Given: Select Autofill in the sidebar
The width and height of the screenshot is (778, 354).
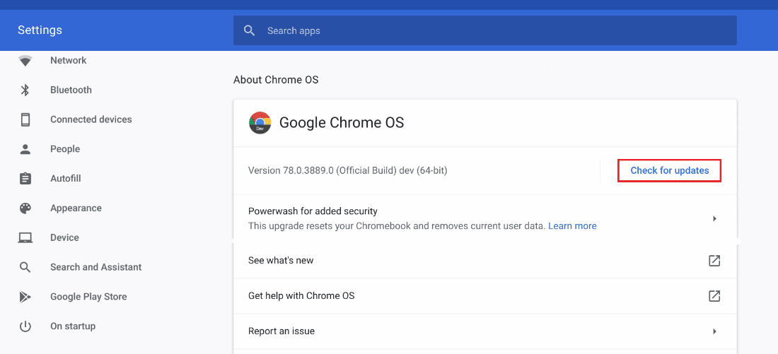Looking at the screenshot, I should (66, 179).
